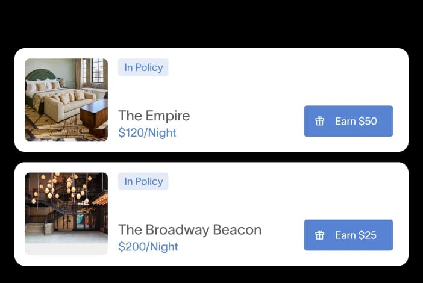Click the staircase in Broadway Beacon photo

pyautogui.click(x=45, y=216)
